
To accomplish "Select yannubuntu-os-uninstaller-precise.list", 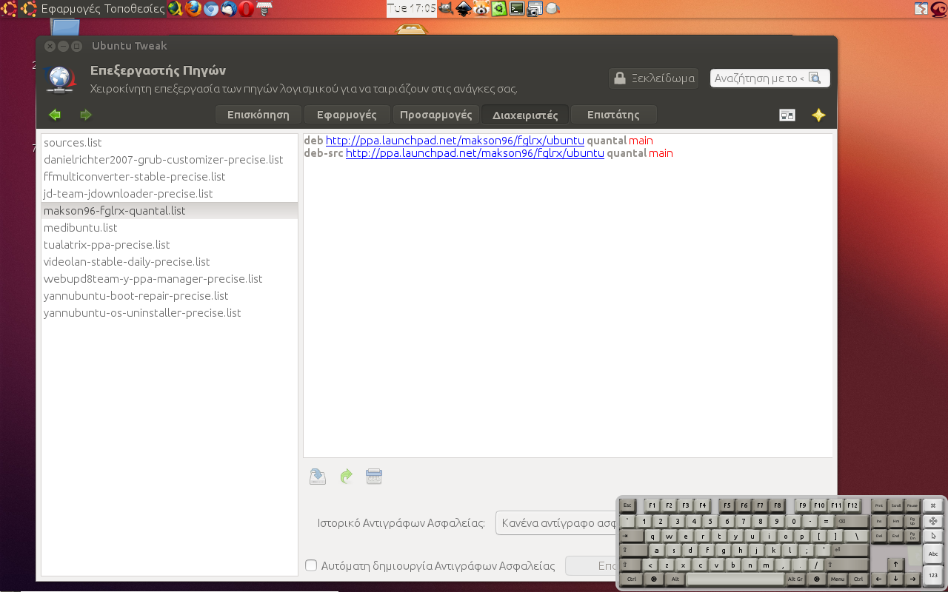I will click(x=170, y=313).
